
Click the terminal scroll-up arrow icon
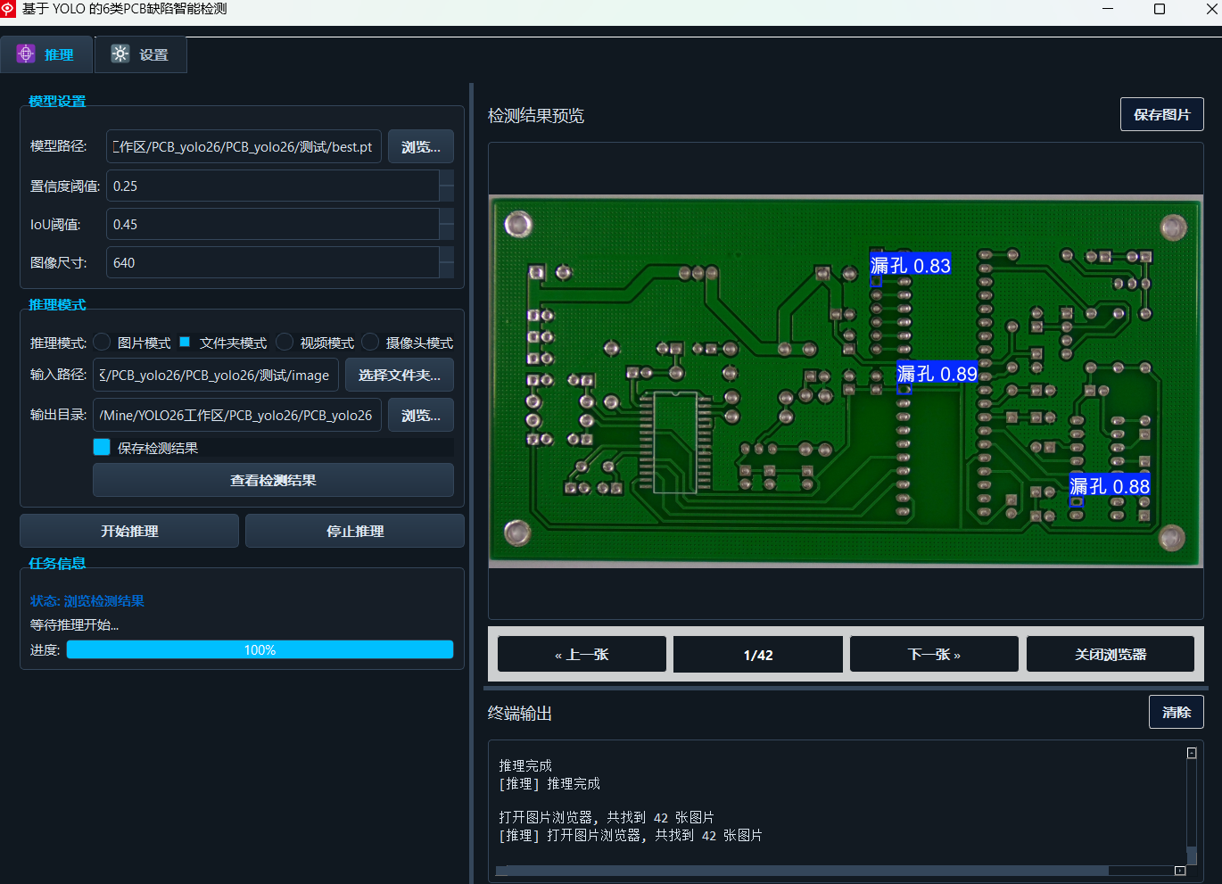pos(1192,753)
